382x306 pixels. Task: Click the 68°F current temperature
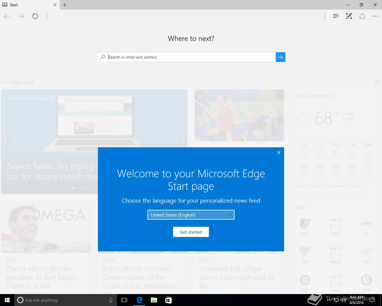(326, 118)
